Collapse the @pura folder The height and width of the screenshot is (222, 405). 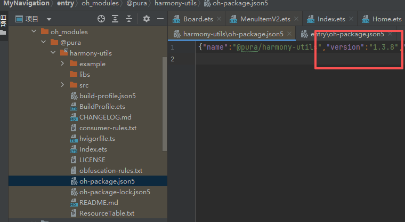pyautogui.click(x=44, y=43)
